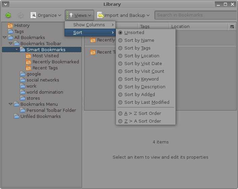The height and width of the screenshot is (189, 238).
Task: Click the Recently item icon in list pane
Action: click(93, 40)
